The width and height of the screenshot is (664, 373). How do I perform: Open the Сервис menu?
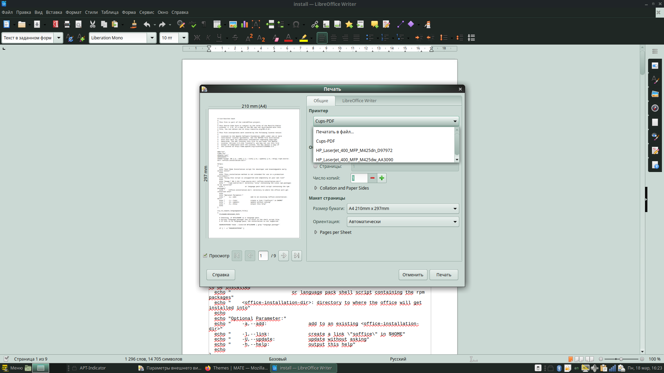[146, 12]
